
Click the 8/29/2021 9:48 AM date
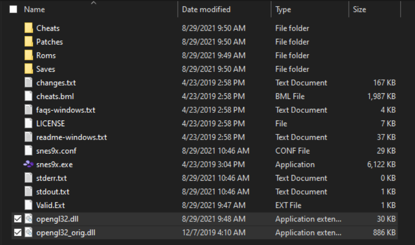click(214, 219)
